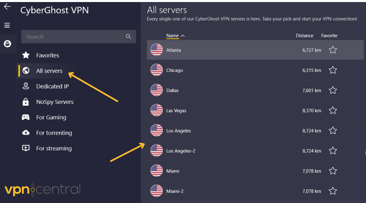Click the 6,315 km distance value
The image size is (366, 203).
[312, 70]
